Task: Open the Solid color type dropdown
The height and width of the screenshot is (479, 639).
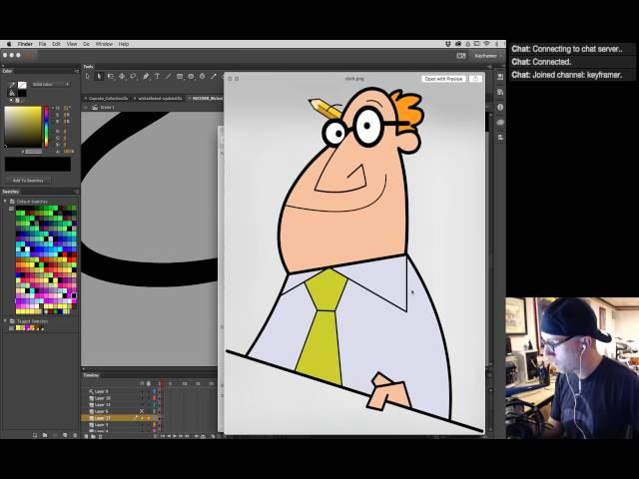Action: [51, 84]
